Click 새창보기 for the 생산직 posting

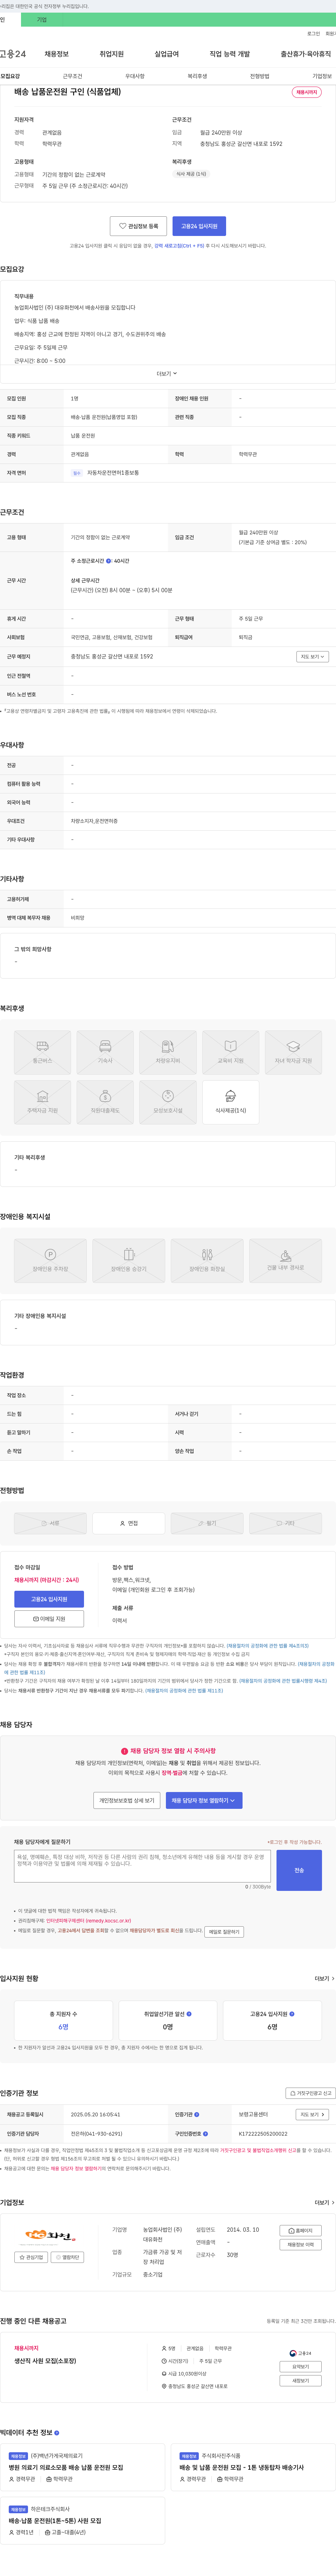coord(300,2381)
